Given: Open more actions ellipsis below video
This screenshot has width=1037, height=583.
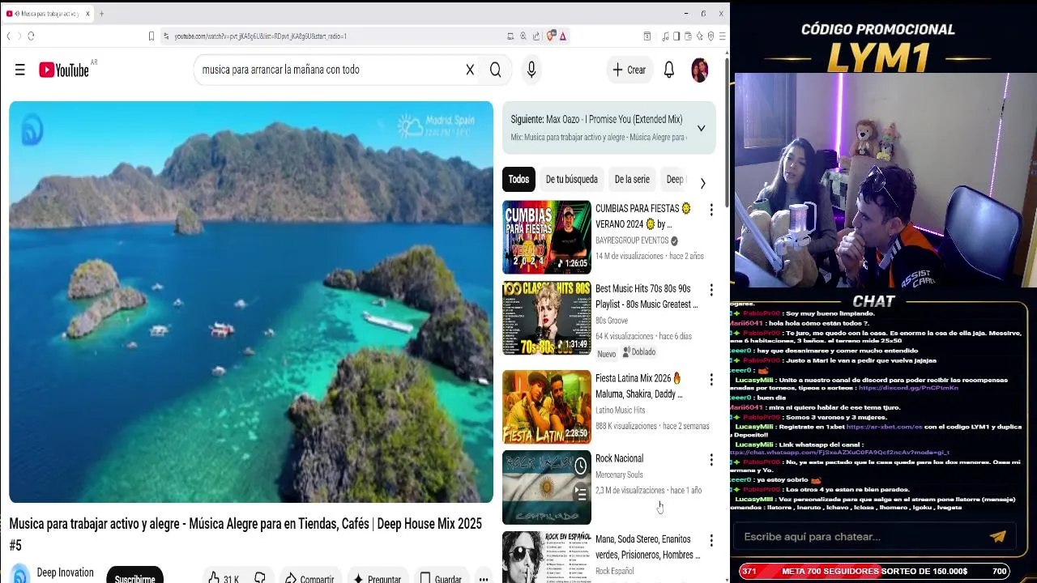Looking at the screenshot, I should [483, 578].
